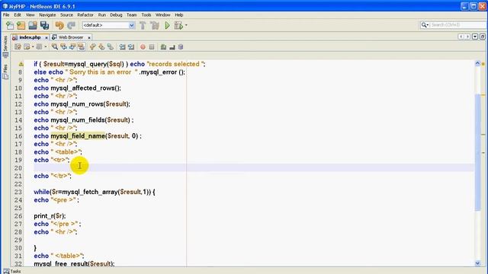The height and width of the screenshot is (274, 488).
Task: Click the editor vertical scrollbar thumb
Action: tap(477, 152)
